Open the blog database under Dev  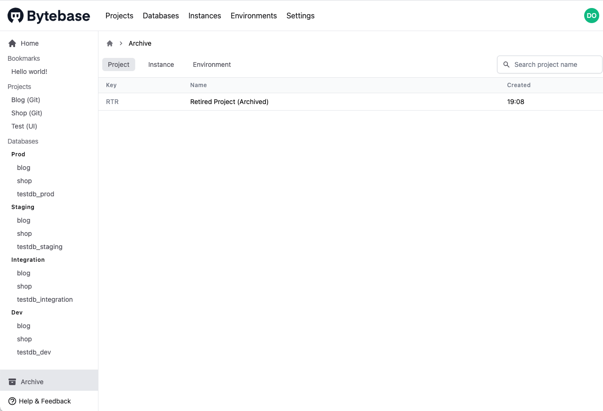point(24,326)
